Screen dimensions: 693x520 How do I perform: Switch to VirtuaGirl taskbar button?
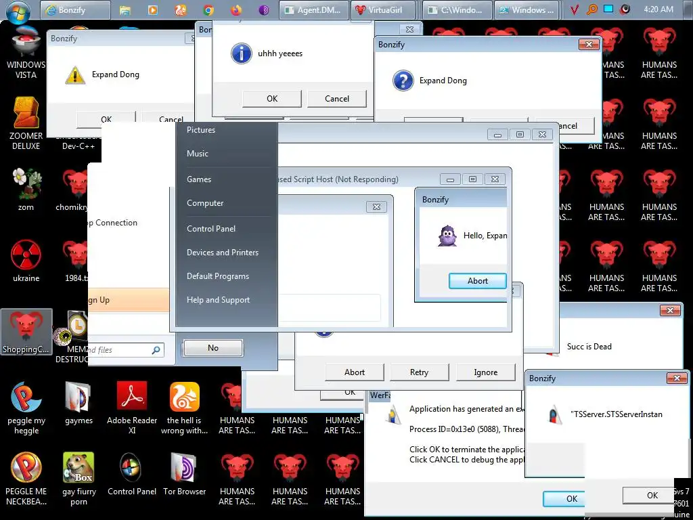click(x=384, y=9)
